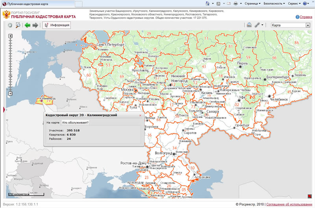Open the Страница menu
This screenshot has height=208, width=315.
click(252, 4)
